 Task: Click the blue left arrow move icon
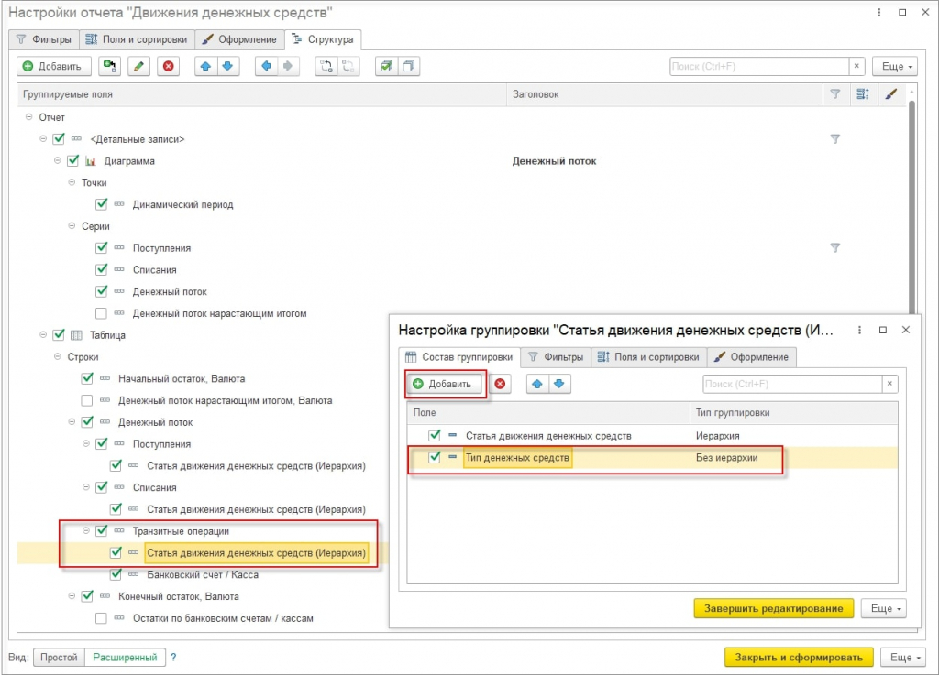267,66
